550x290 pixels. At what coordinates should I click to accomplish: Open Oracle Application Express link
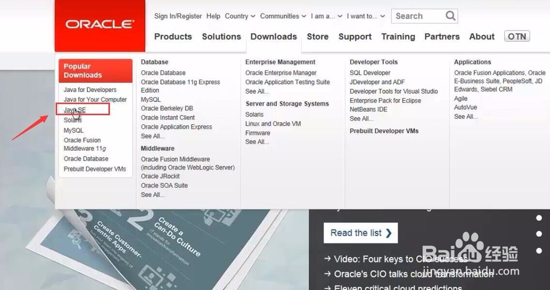click(x=177, y=127)
